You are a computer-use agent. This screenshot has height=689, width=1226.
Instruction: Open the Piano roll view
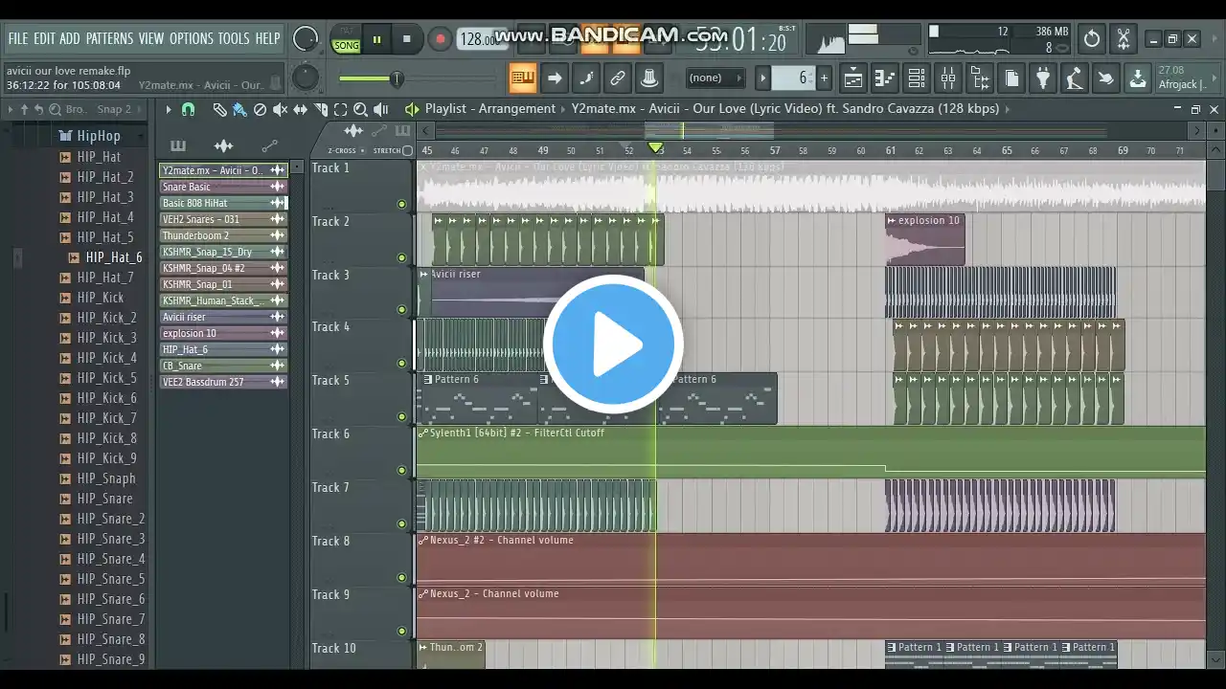(x=885, y=78)
